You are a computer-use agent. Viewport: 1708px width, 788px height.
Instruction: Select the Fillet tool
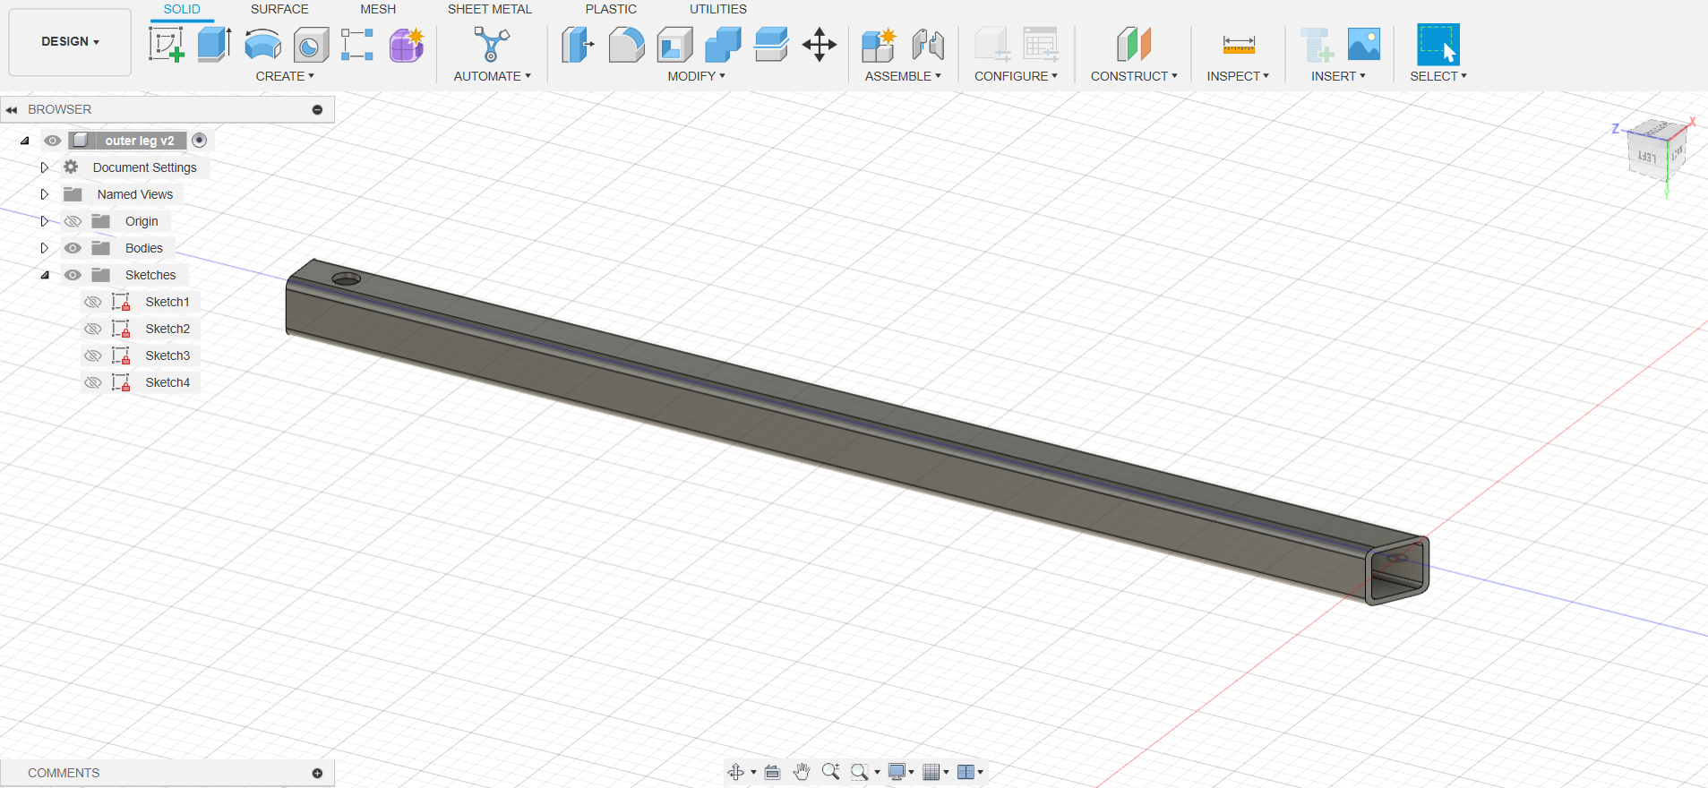click(626, 44)
